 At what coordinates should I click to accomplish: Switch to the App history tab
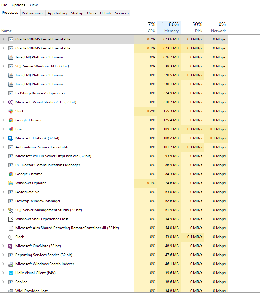point(57,13)
